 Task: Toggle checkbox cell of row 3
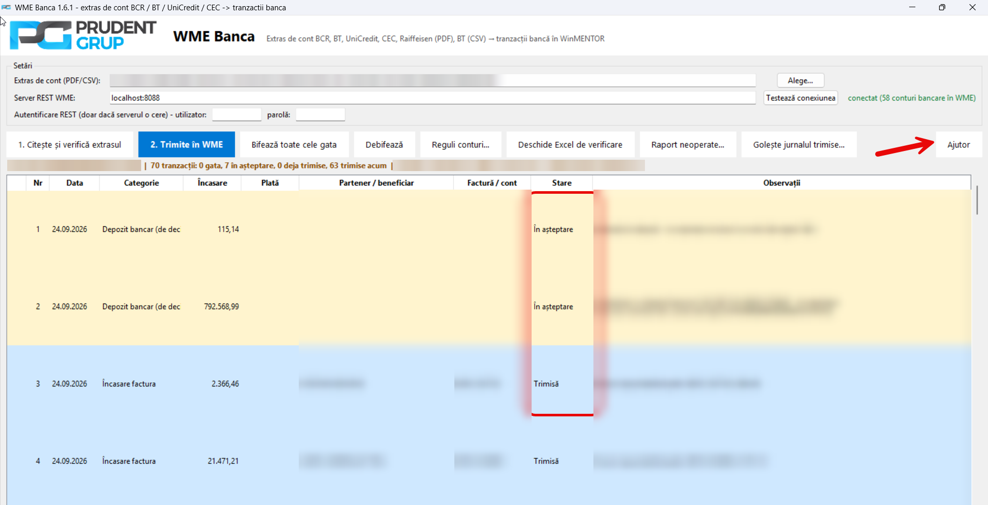coord(16,384)
